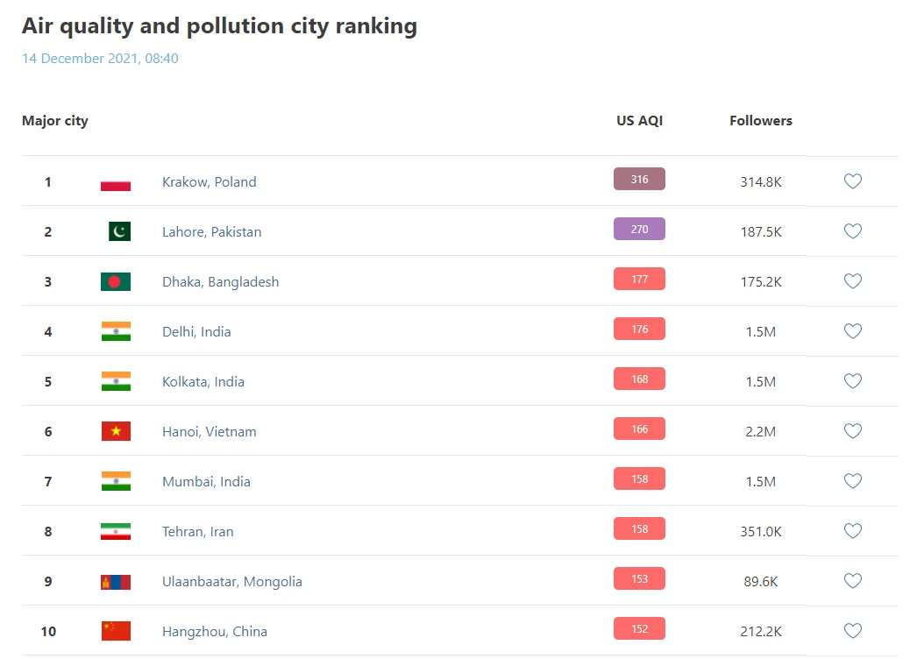Click the Followers column header
Screen dimensions: 917x659
[x=760, y=121]
